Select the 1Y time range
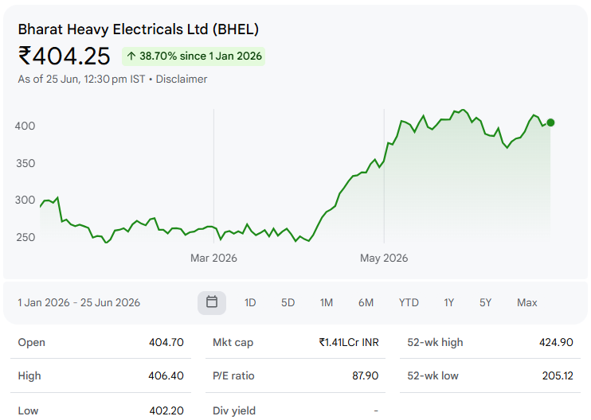591x420 pixels. (x=449, y=302)
